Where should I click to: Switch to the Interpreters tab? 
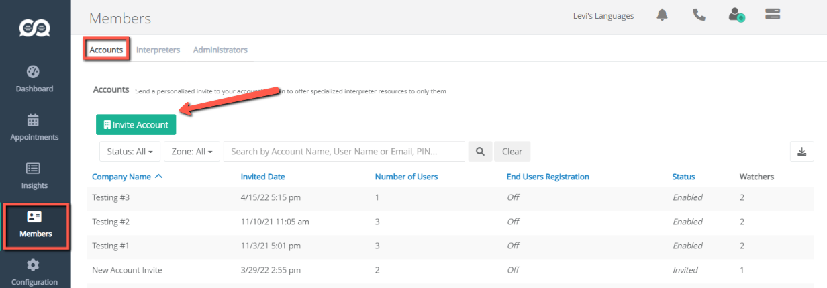click(158, 50)
